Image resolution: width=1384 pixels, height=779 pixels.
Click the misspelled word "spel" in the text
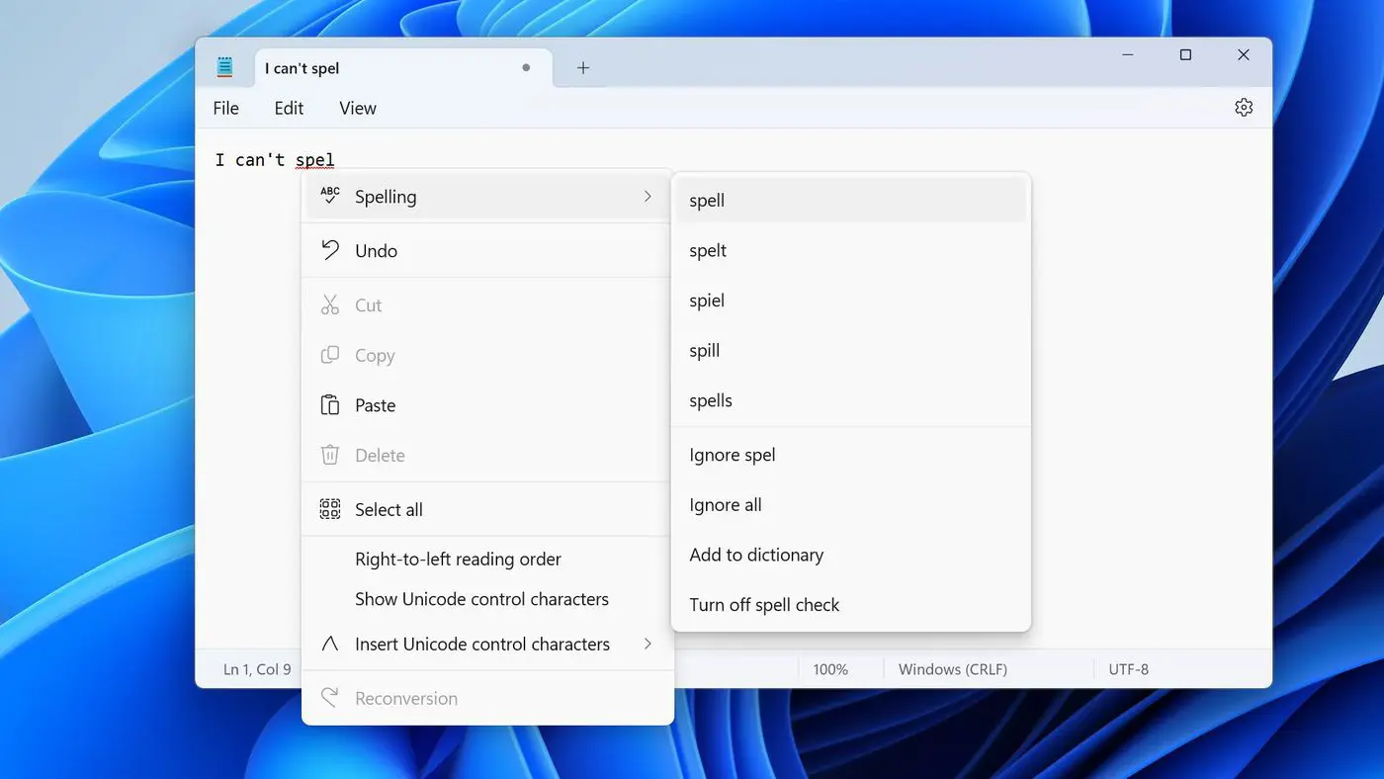[x=315, y=159]
